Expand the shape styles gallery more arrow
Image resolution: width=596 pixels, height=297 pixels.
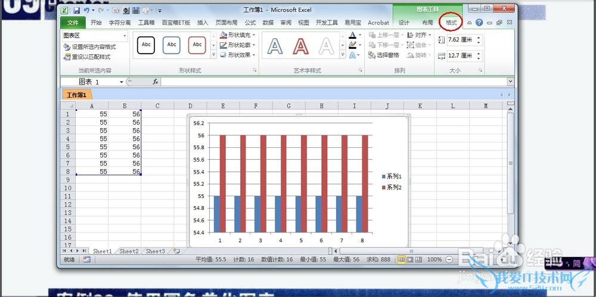(x=213, y=55)
